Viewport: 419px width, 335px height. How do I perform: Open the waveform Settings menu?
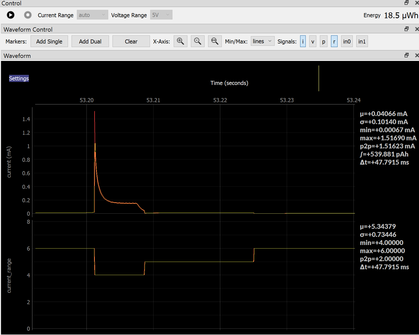pos(19,78)
